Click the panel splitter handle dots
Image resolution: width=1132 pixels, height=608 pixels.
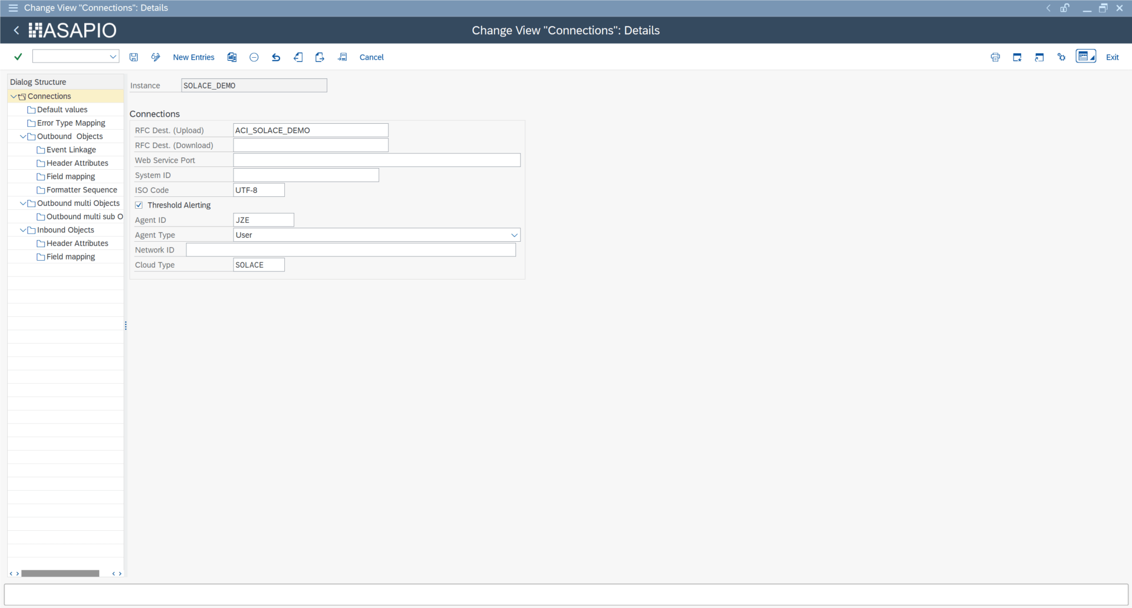point(126,326)
